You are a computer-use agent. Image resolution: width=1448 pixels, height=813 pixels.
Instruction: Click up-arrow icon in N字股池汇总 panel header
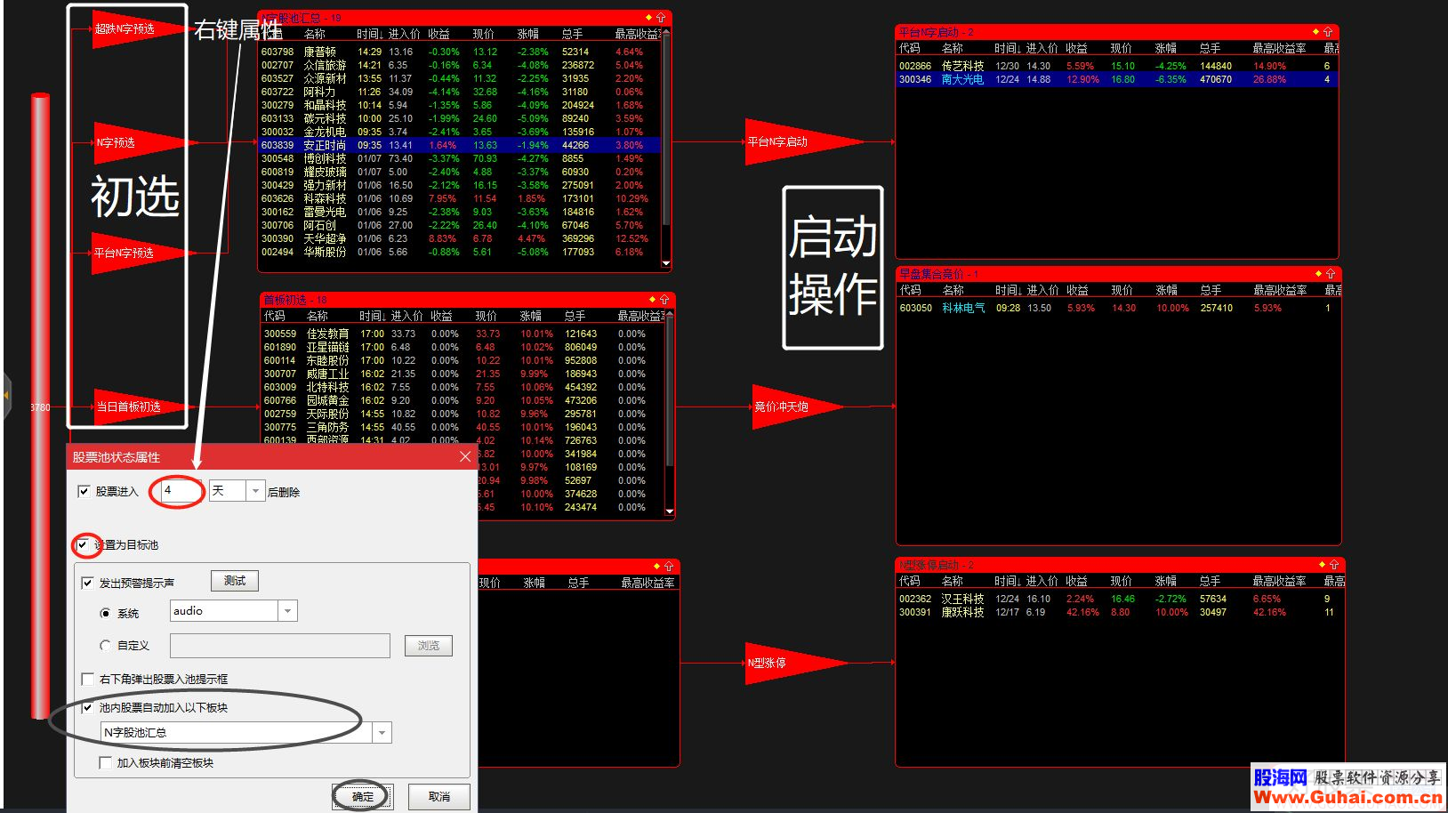[x=661, y=18]
